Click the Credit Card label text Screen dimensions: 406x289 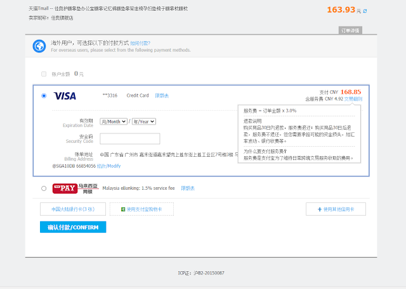138,95
